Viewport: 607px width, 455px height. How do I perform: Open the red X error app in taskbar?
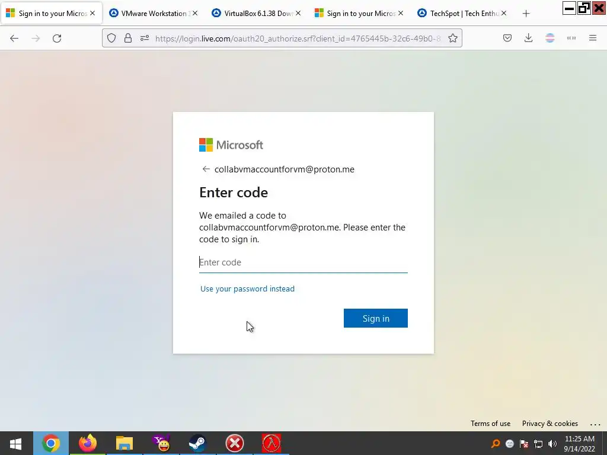click(235, 443)
